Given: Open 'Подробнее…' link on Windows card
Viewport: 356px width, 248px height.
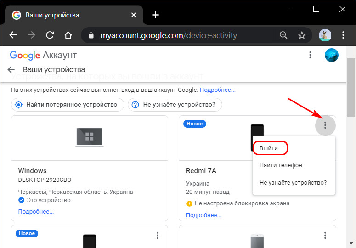Looking at the screenshot, I should (x=36, y=211).
